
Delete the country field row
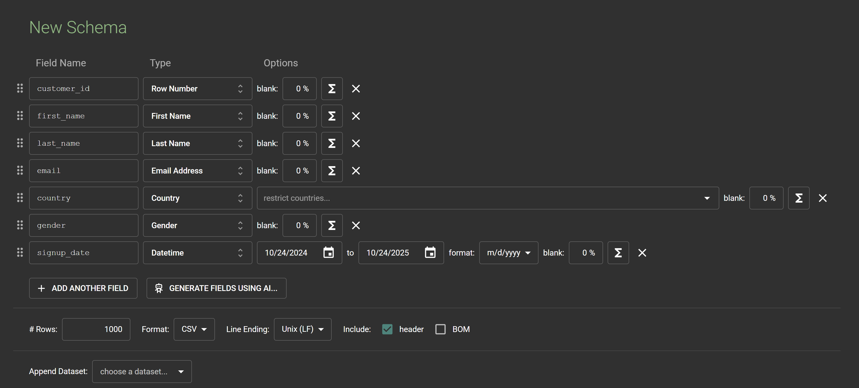tap(822, 198)
